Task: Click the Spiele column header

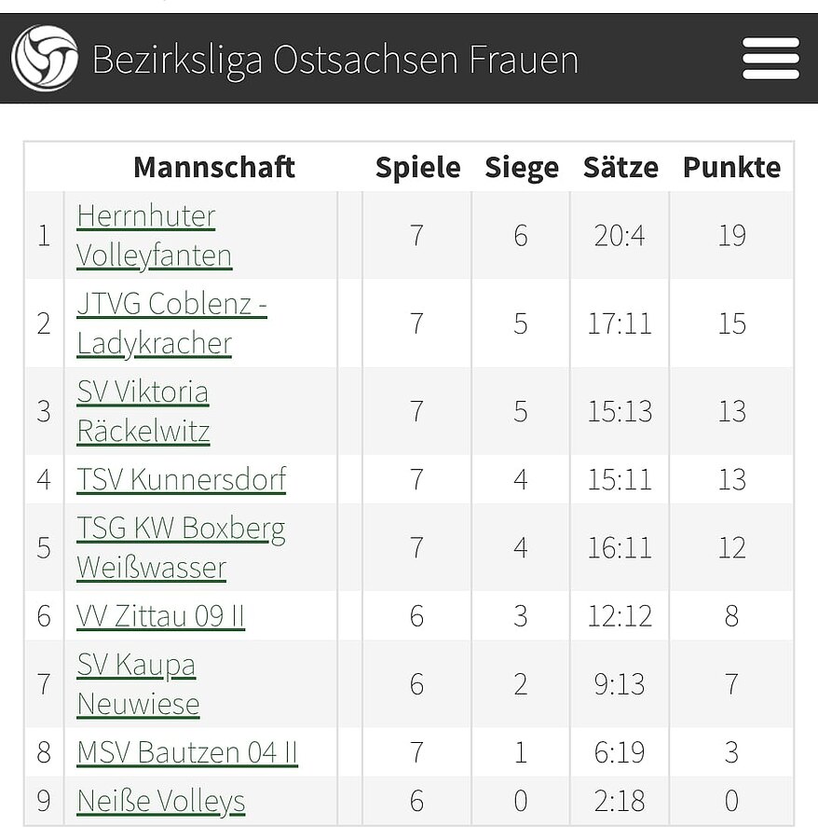Action: click(x=417, y=167)
